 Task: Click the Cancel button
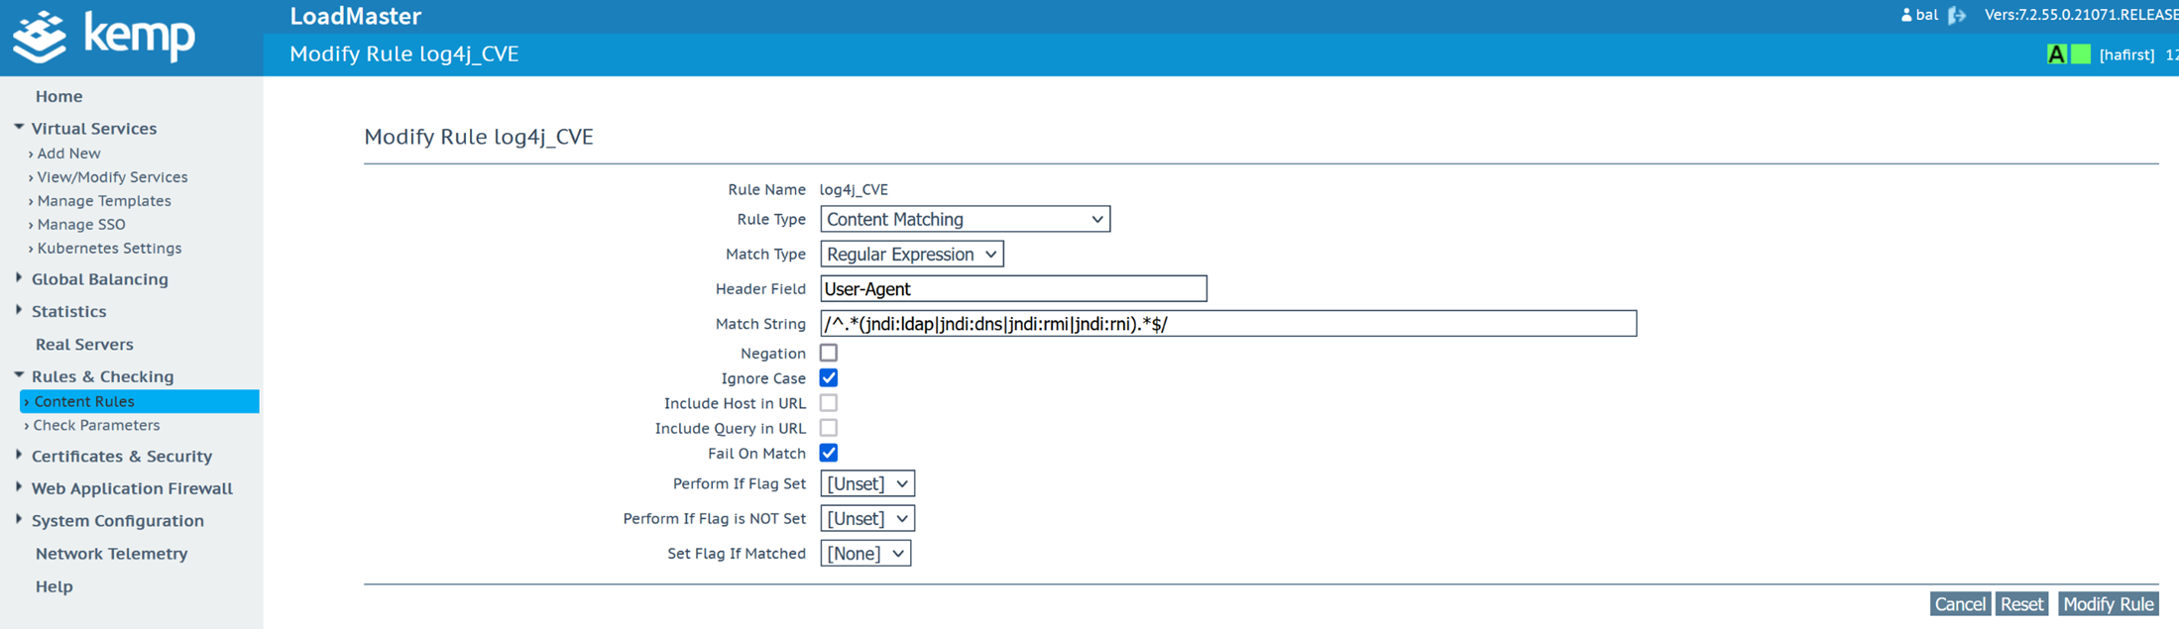(1960, 603)
